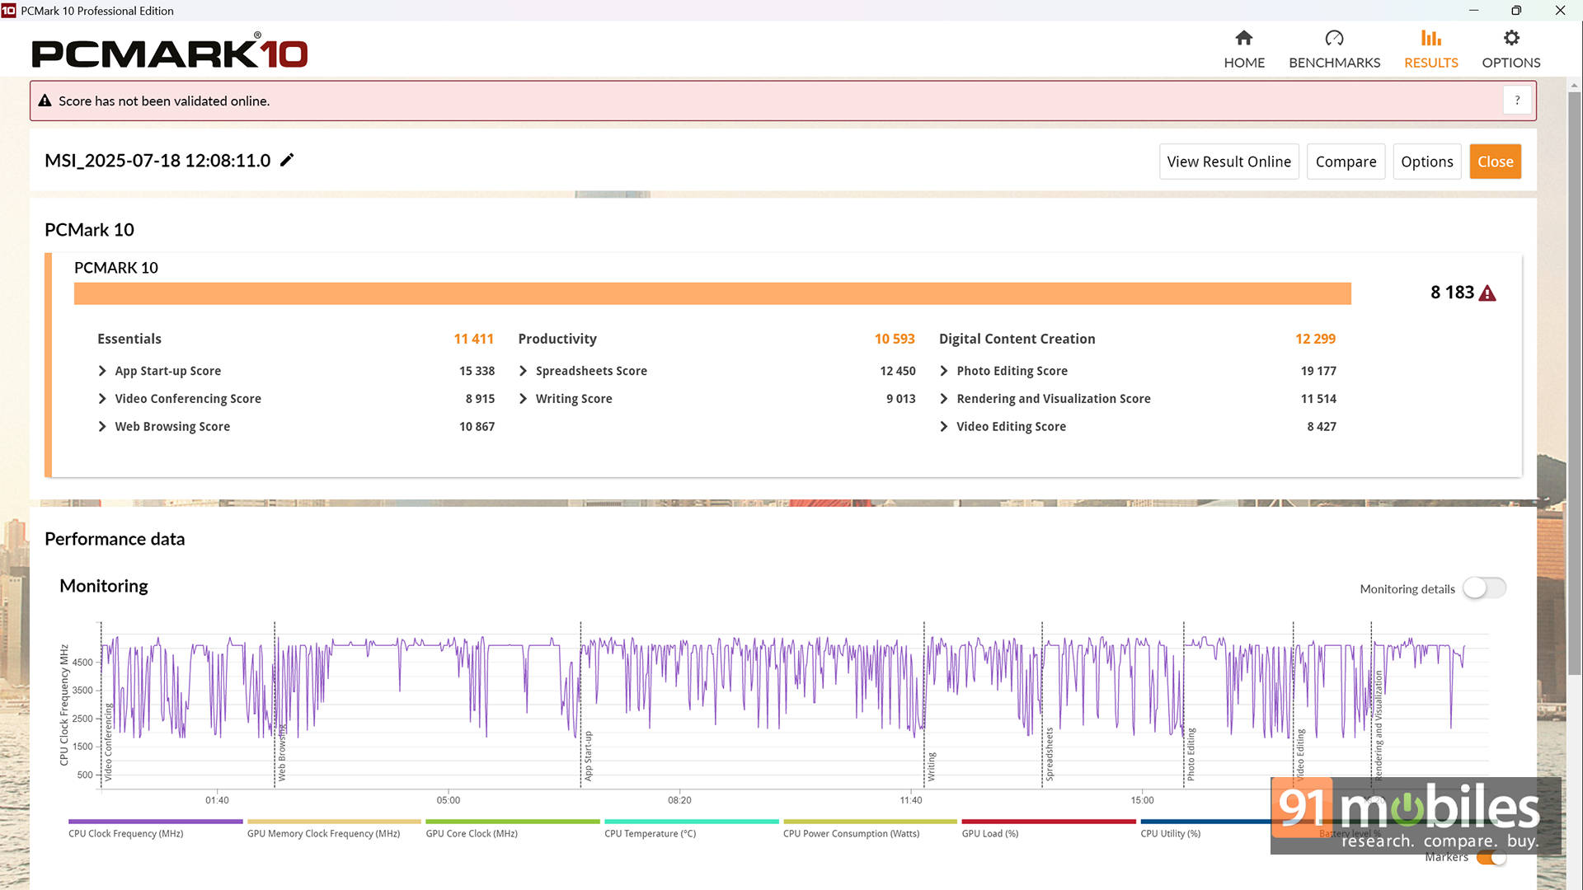Click View Result Online button

(1228, 162)
